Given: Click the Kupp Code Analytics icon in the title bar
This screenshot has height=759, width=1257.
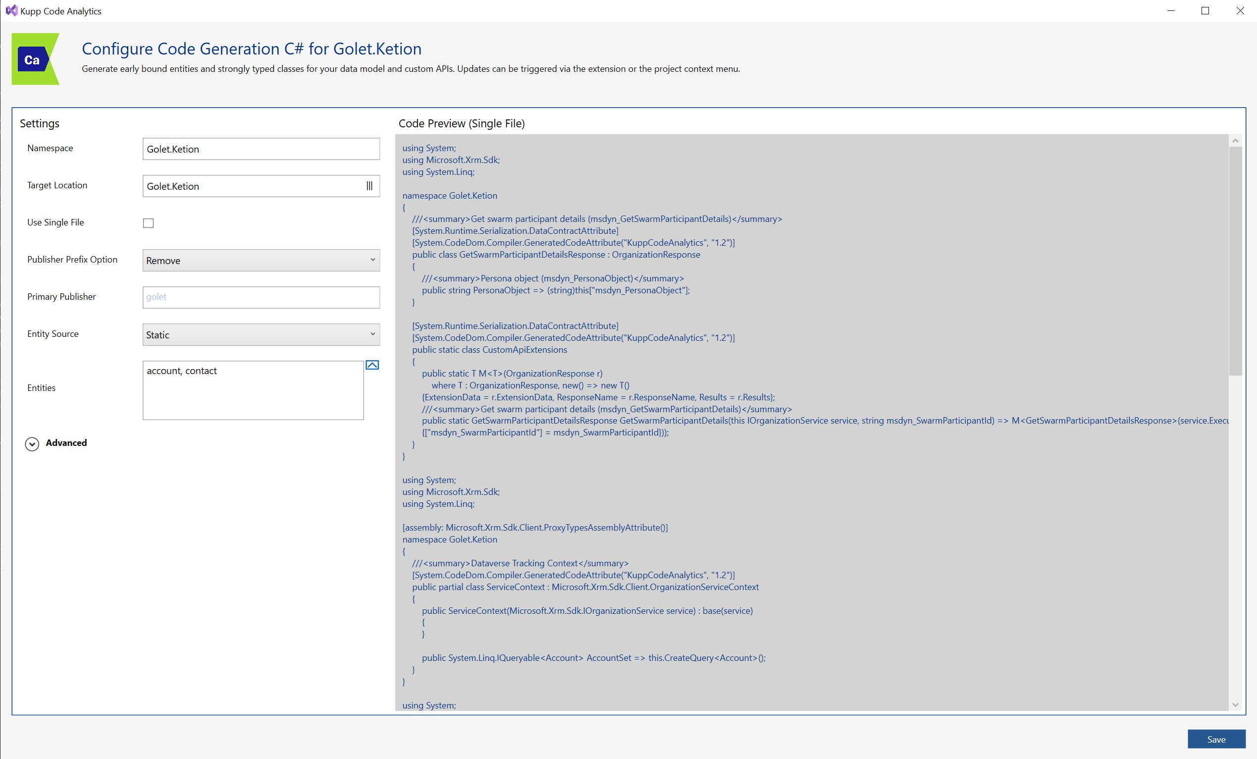Looking at the screenshot, I should (x=11, y=11).
